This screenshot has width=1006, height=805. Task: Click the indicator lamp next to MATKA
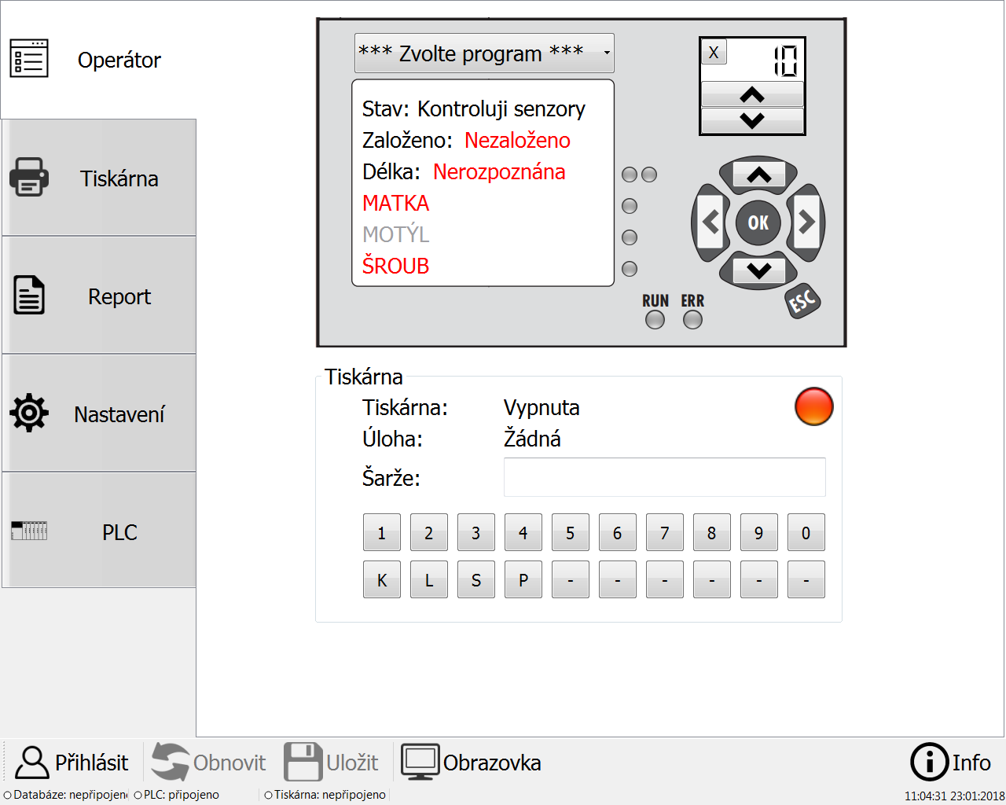pyautogui.click(x=630, y=206)
